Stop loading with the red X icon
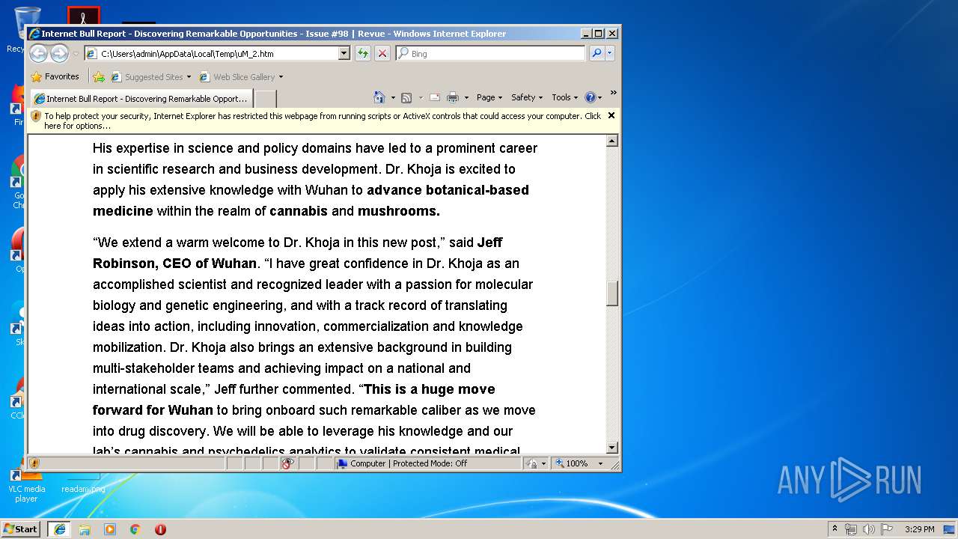The width and height of the screenshot is (958, 539). pyautogui.click(x=382, y=53)
